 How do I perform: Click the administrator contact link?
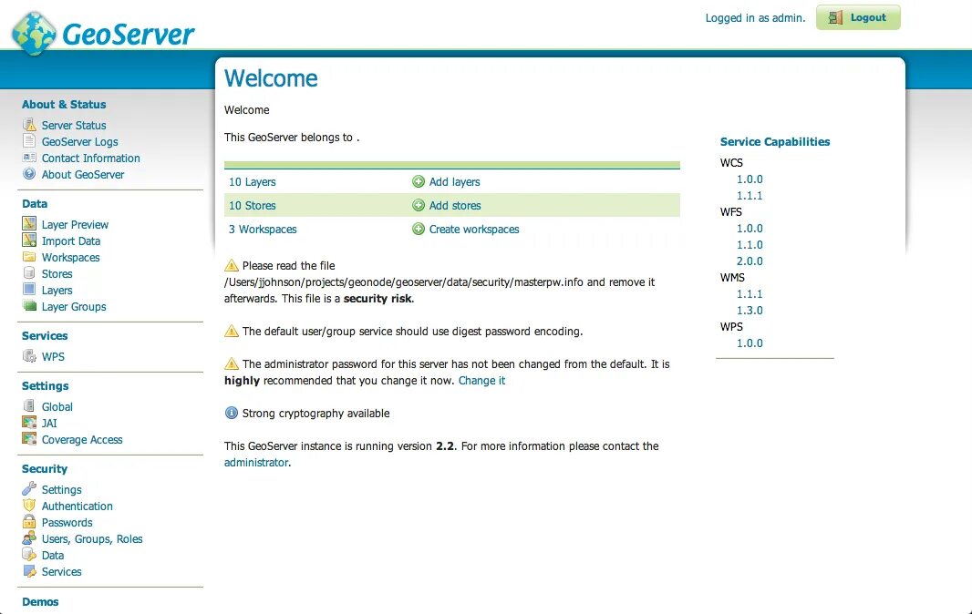coord(256,462)
